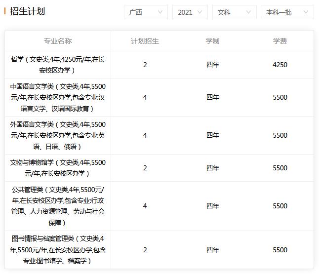Click the 学费 column header
Viewport: 319px width, 274px height.
point(280,41)
